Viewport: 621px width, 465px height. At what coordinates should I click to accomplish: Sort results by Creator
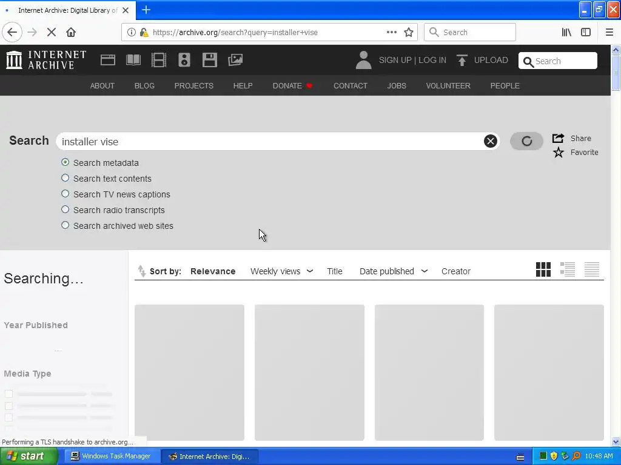[x=456, y=271]
